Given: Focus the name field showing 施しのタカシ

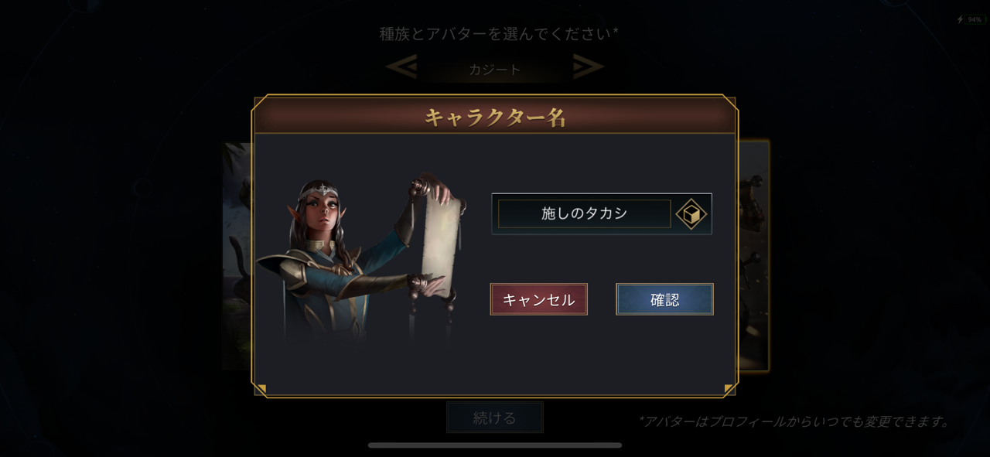Looking at the screenshot, I should (x=584, y=214).
